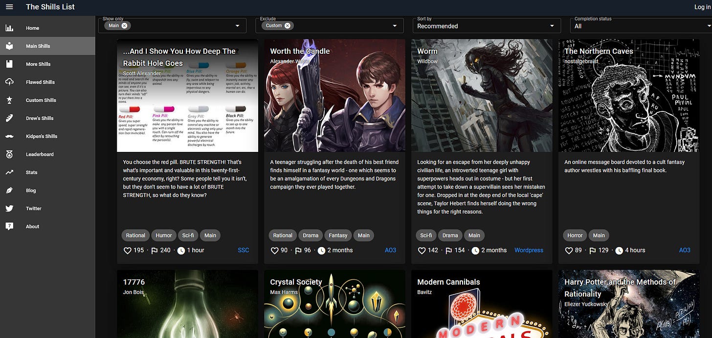Open AO3 link on Worth the Candle
This screenshot has height=338, width=712.
(x=390, y=250)
